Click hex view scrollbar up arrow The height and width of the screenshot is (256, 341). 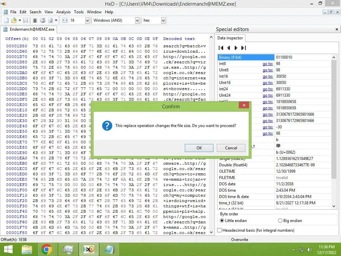coord(211,37)
